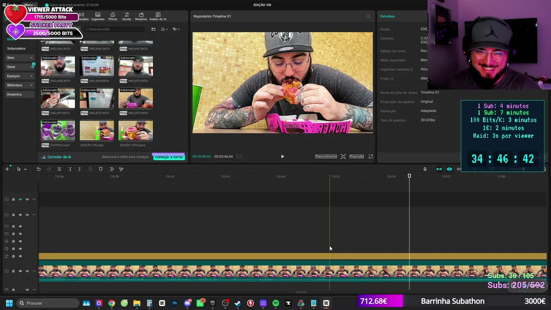Click the scissors Cortador de IA icon
The width and height of the screenshot is (551, 310).
43,157
